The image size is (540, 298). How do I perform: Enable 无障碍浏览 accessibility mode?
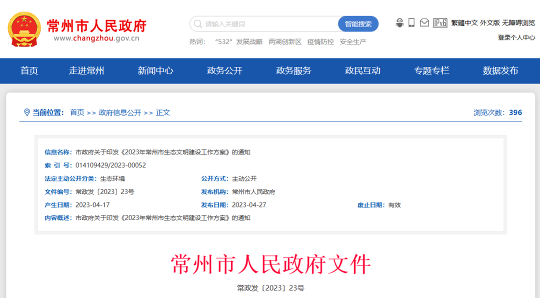(518, 23)
